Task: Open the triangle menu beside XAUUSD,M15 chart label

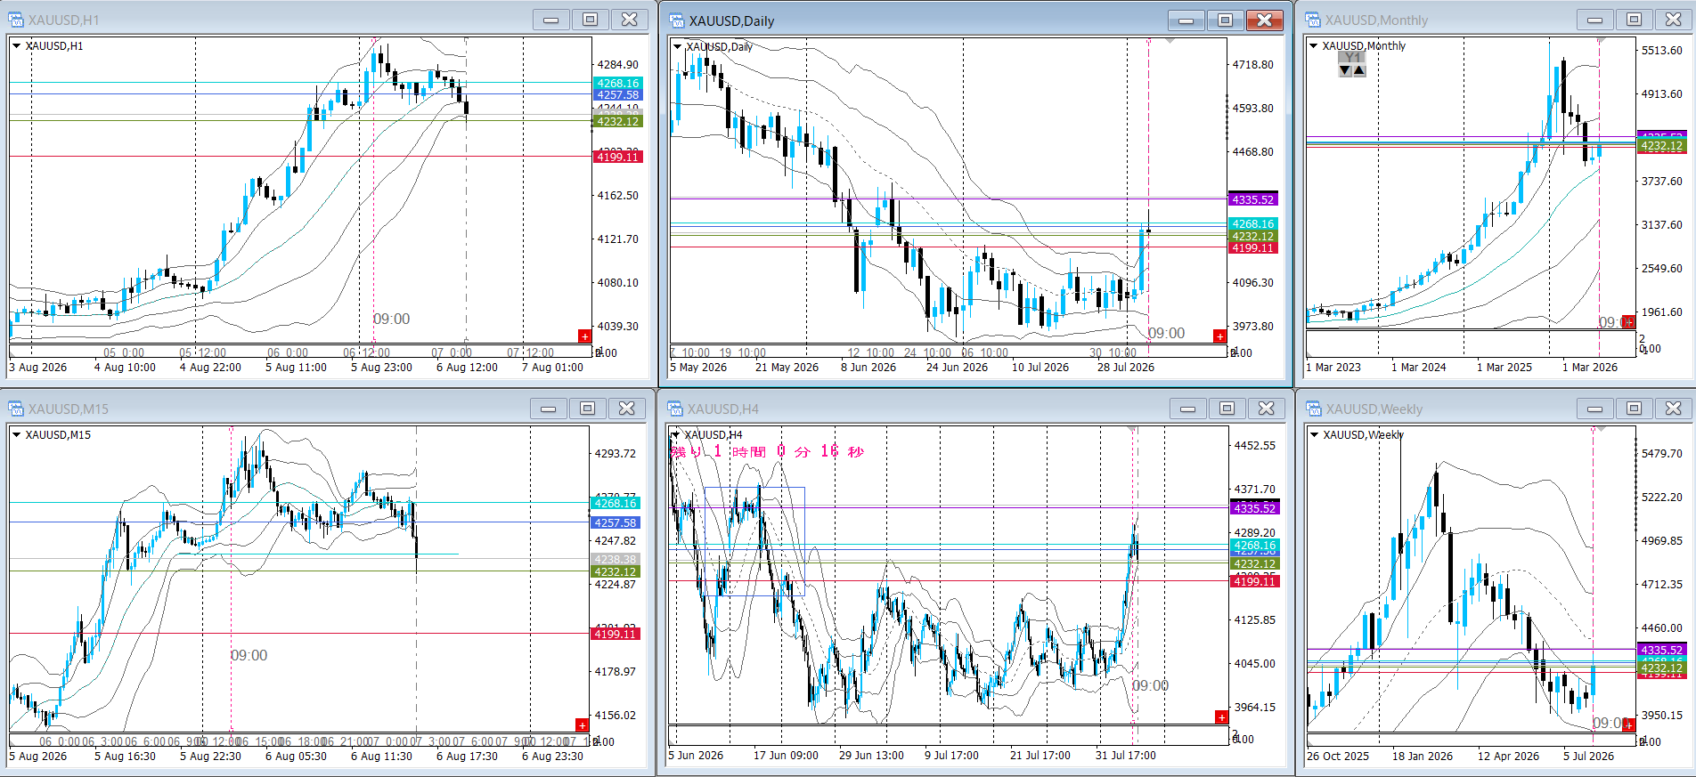Action: [x=16, y=434]
